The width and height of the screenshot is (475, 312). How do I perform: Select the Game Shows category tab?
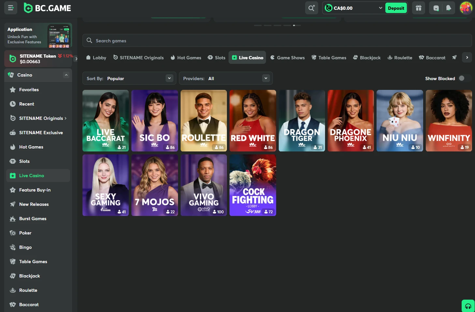click(287, 57)
